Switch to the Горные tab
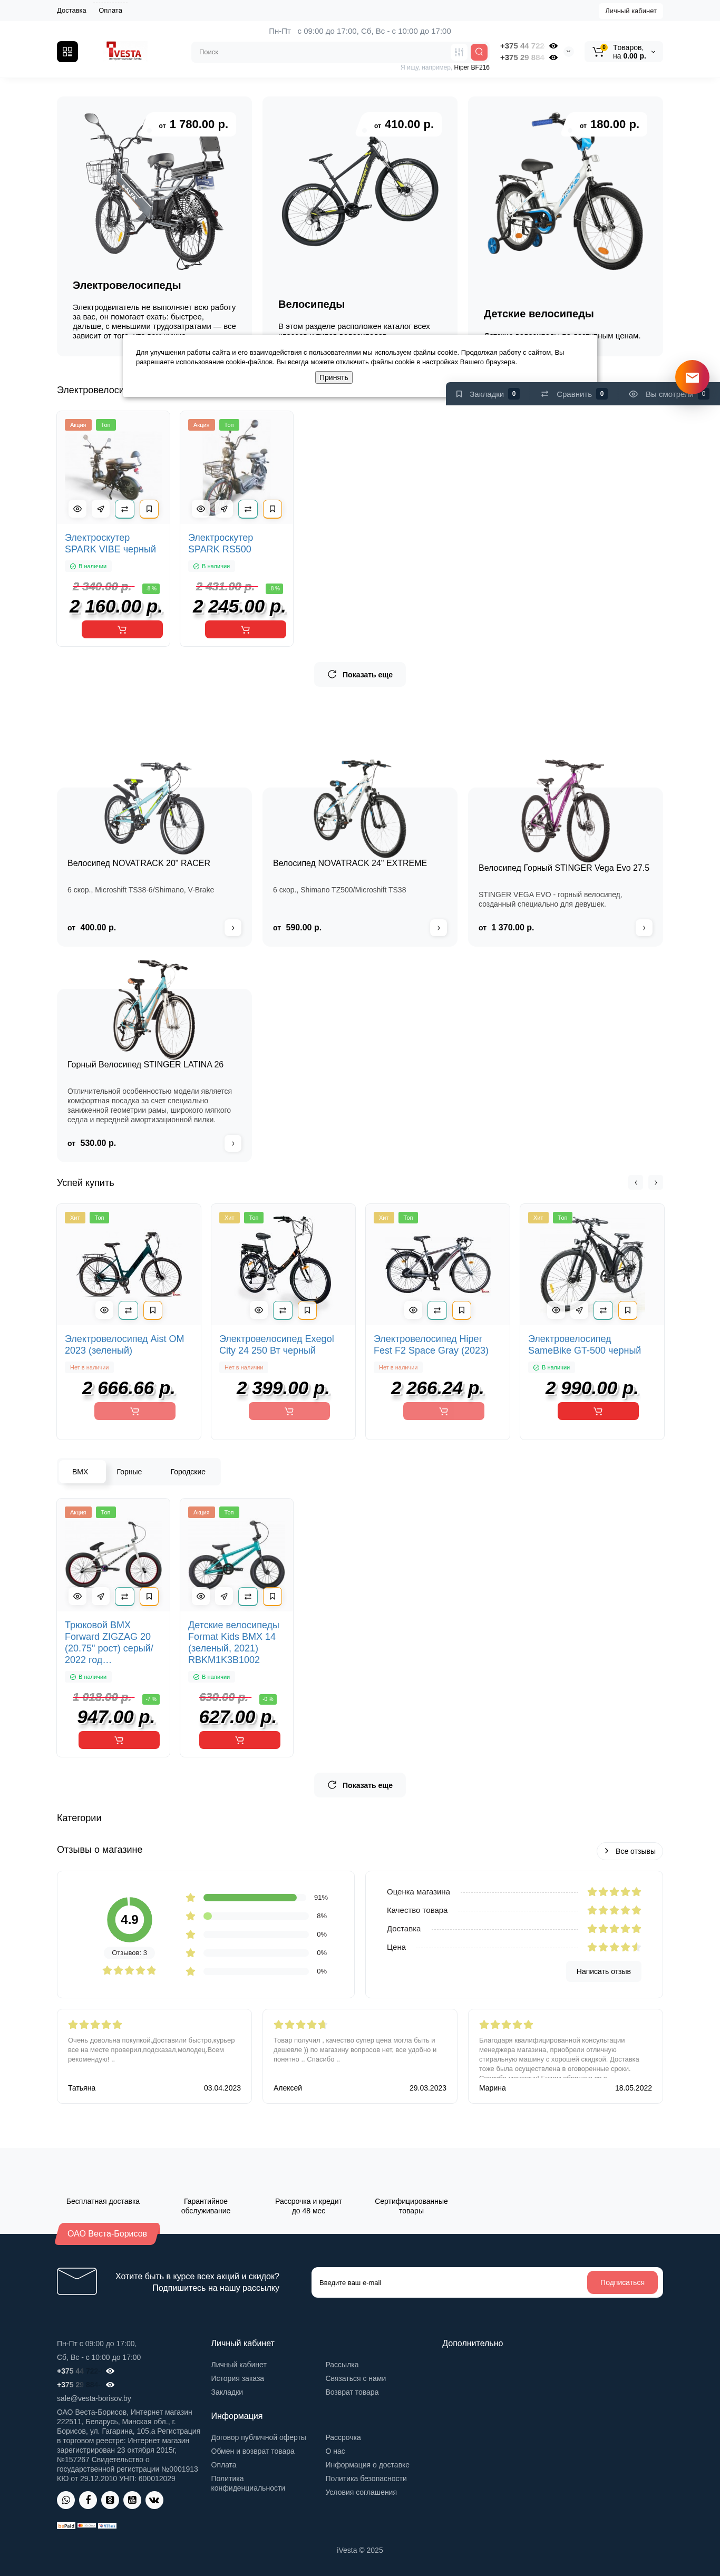720x2576 pixels. coord(129,1471)
